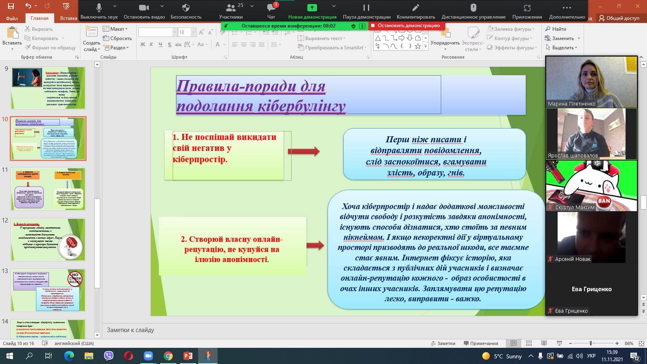
Task: Click the participants icon showing 25
Action: coord(231,11)
